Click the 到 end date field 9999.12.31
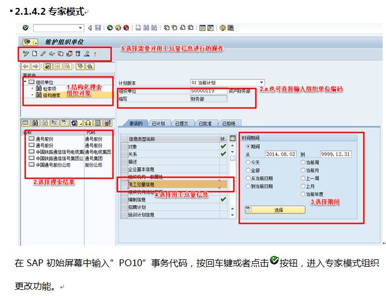 pyautogui.click(x=335, y=154)
